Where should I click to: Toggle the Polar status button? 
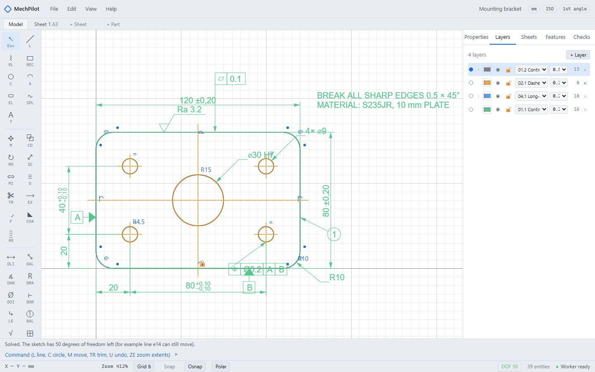[x=221, y=367]
